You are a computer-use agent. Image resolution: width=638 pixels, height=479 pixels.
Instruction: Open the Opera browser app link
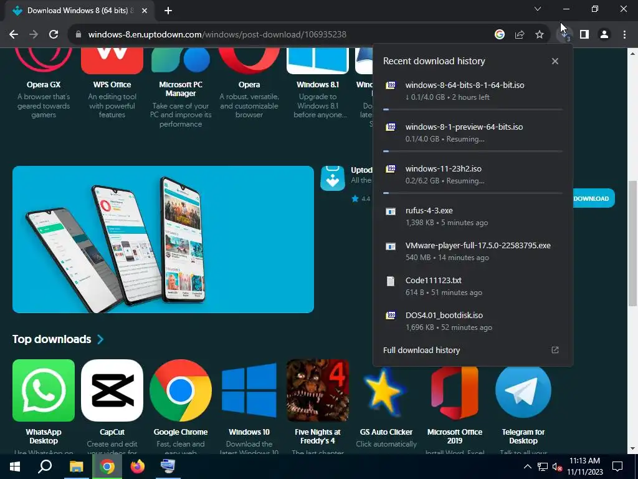click(249, 84)
